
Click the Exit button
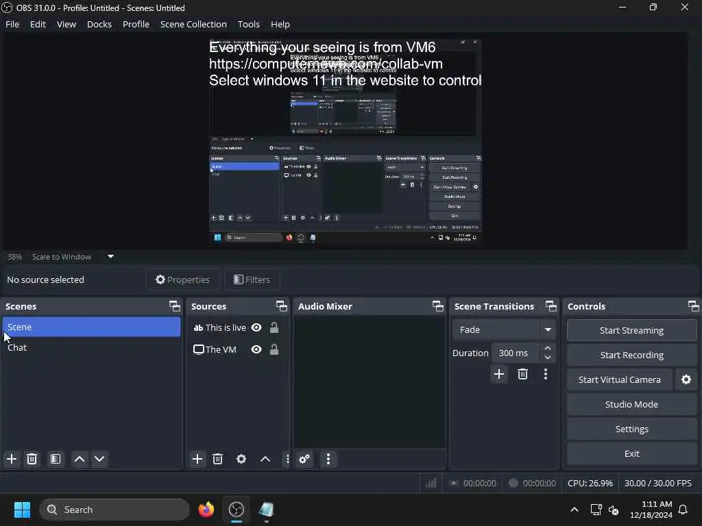[x=631, y=453]
